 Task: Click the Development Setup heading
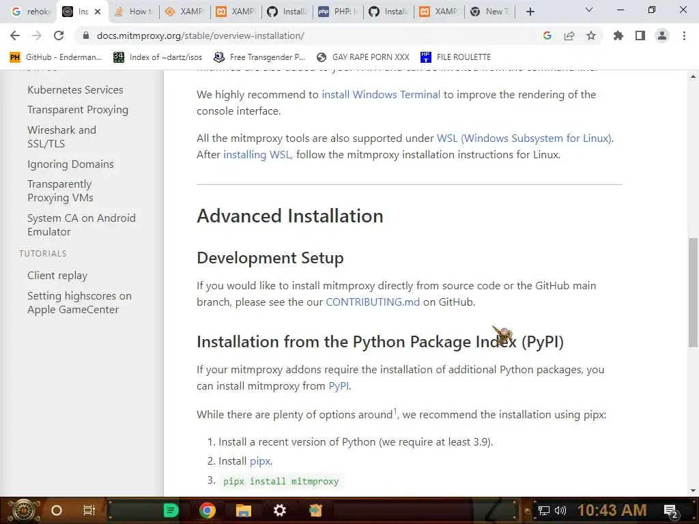pos(270,258)
